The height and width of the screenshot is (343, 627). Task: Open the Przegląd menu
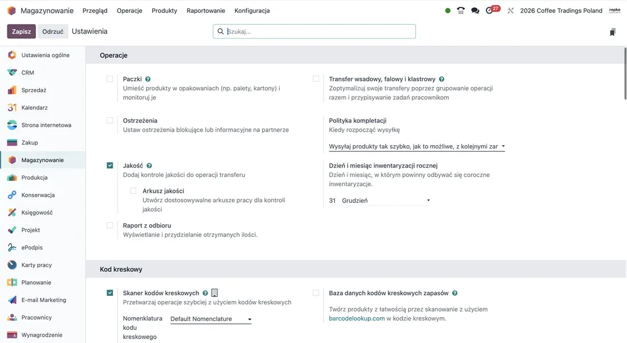point(95,11)
